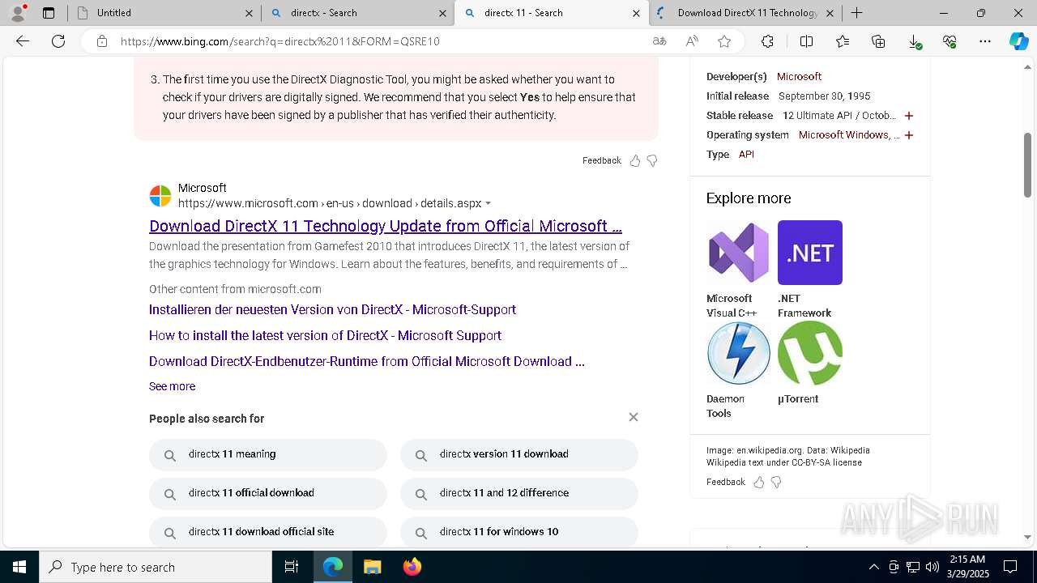1037x583 pixels.
Task: Open the browser profile icon
Action: point(18,13)
